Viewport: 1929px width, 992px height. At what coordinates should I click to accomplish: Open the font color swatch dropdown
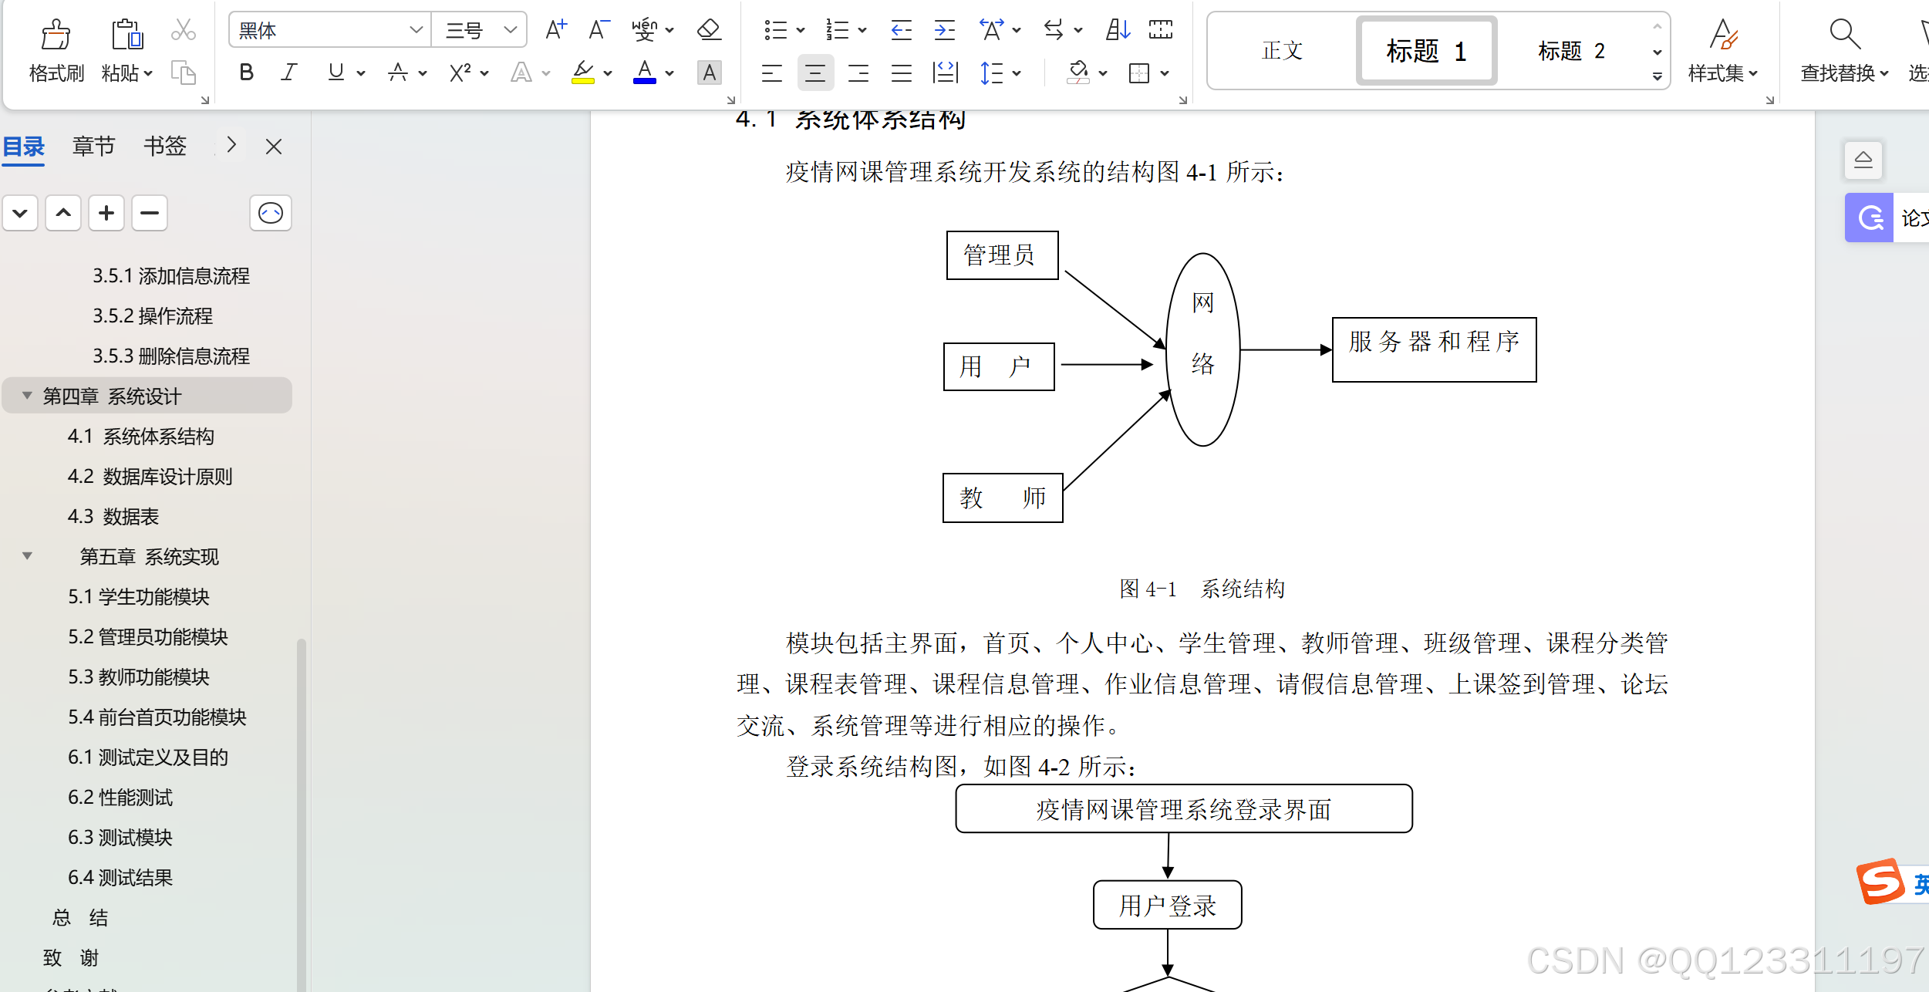669,73
